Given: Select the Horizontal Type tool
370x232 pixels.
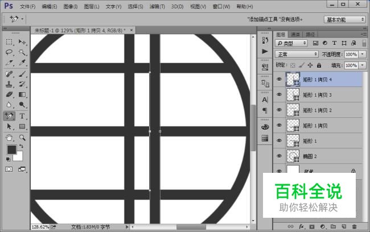Looking at the screenshot, I should [x=22, y=116].
